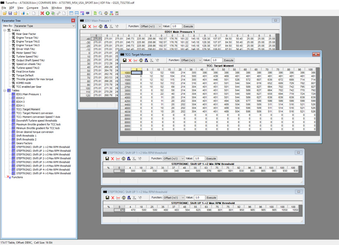Viewport: 339px width, 245px height.
Task: Click the red X icon in main toolbar
Action: click(42, 13)
